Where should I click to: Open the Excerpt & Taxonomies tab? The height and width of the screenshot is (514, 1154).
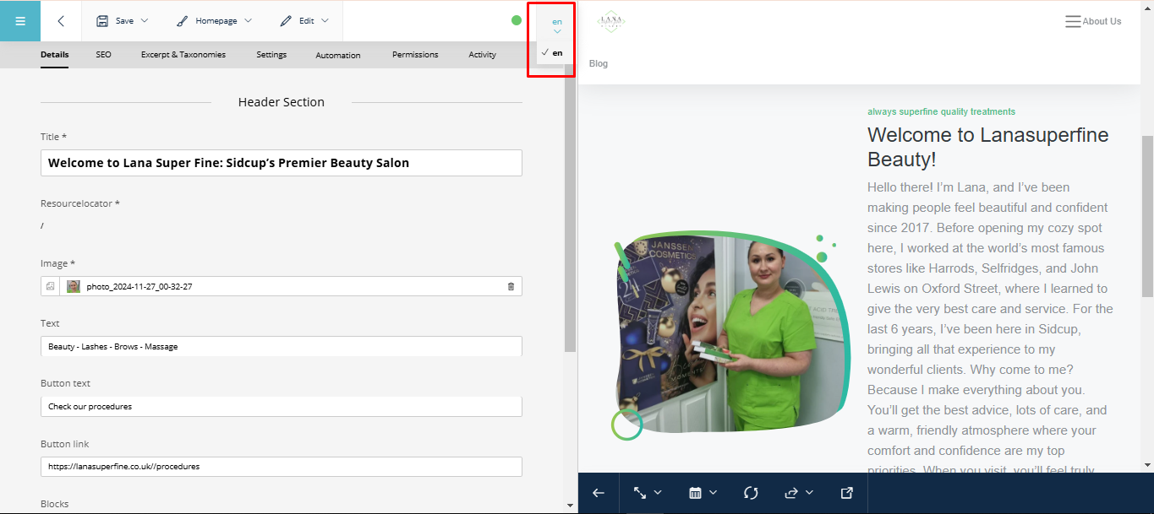183,55
